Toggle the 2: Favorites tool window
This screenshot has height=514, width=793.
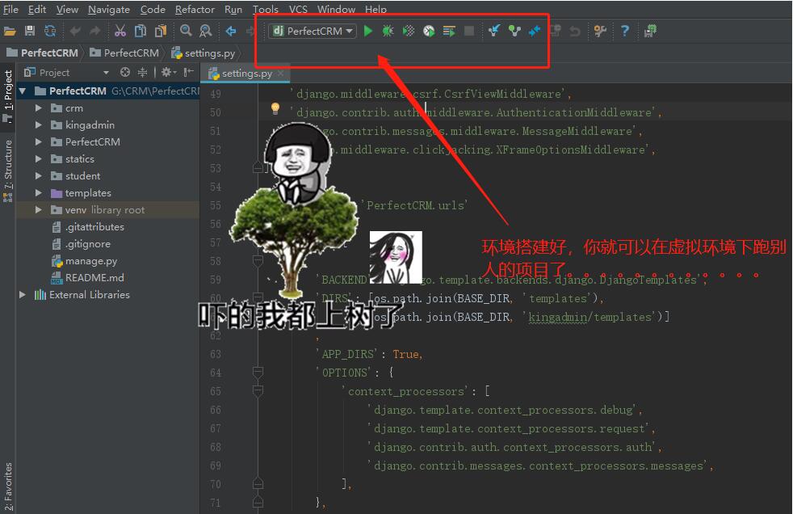click(x=7, y=486)
